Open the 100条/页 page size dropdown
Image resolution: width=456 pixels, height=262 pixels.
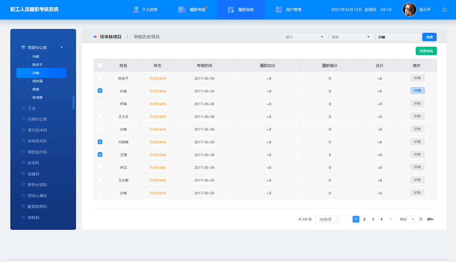click(x=327, y=219)
